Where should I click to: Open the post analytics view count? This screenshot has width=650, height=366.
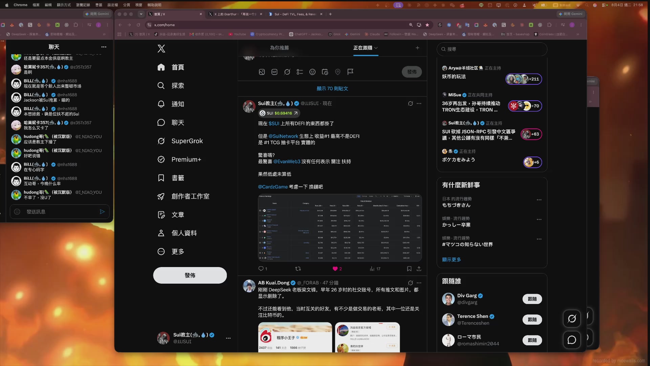(x=375, y=269)
